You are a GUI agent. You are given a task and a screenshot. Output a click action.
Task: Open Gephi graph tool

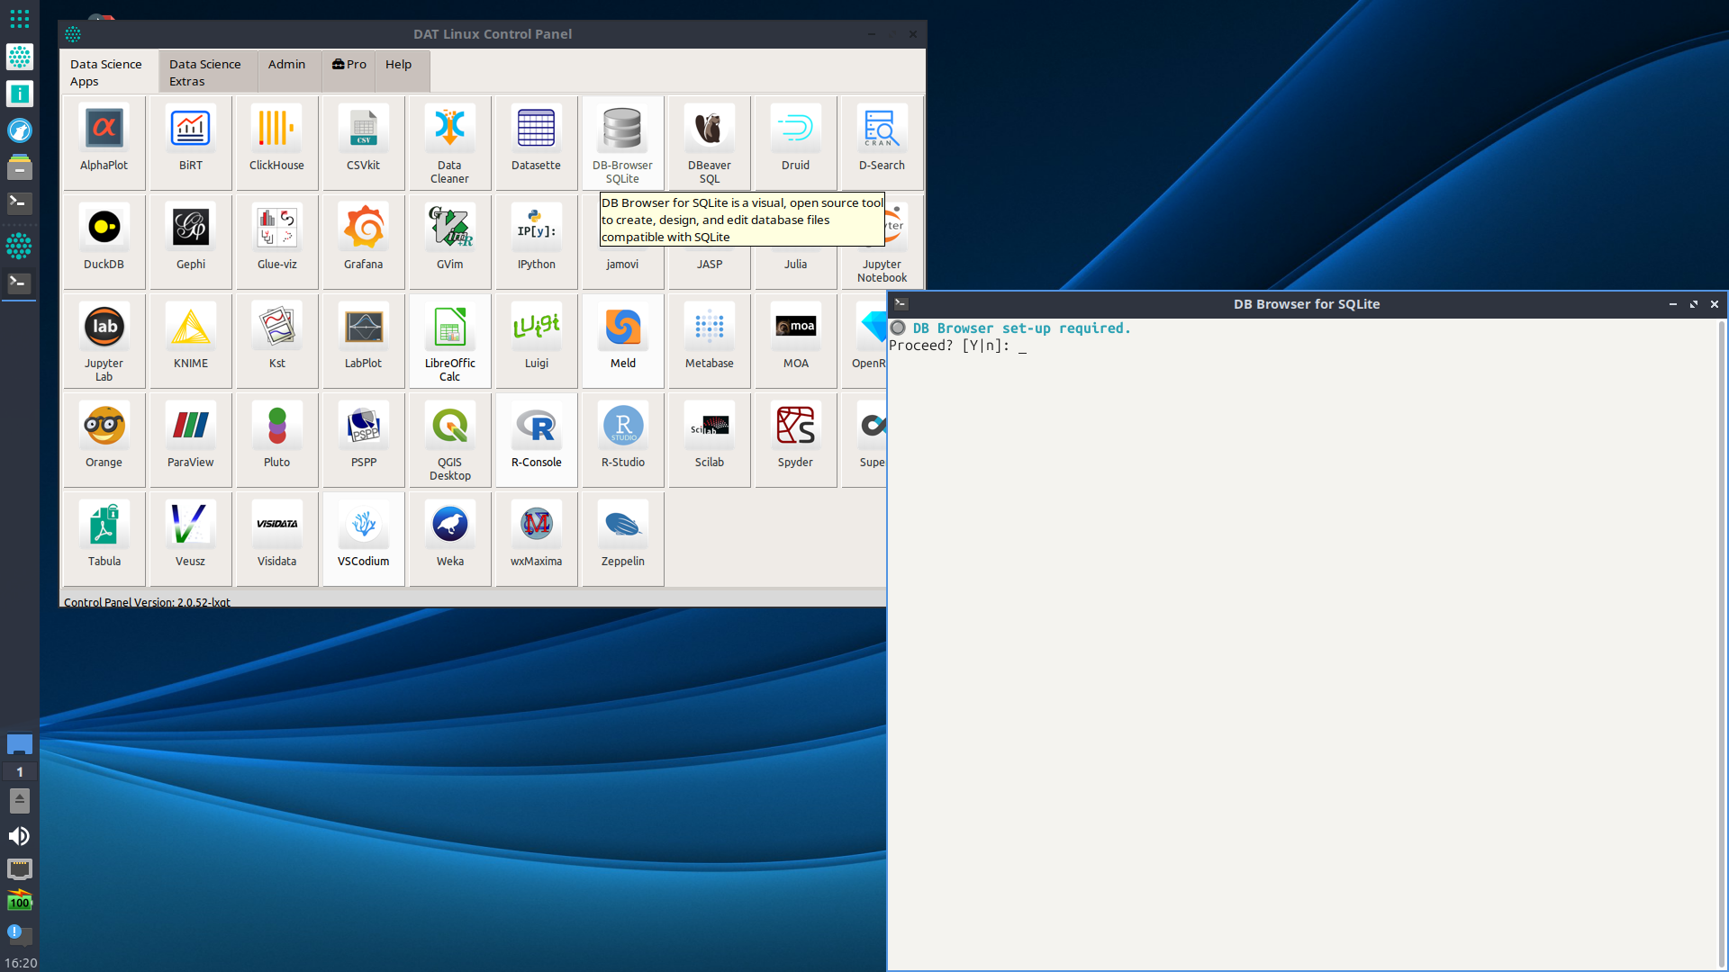191,241
